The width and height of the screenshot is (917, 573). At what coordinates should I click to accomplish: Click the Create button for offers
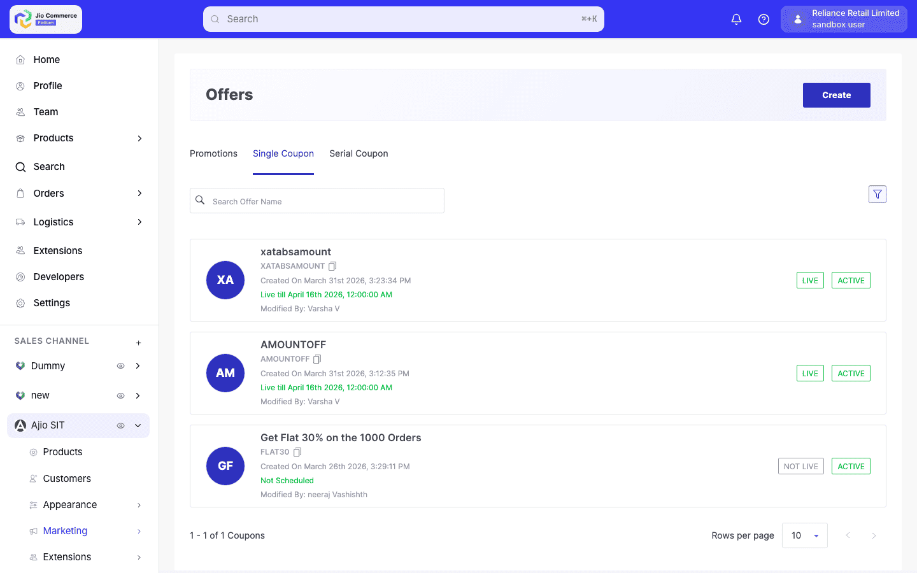point(836,95)
